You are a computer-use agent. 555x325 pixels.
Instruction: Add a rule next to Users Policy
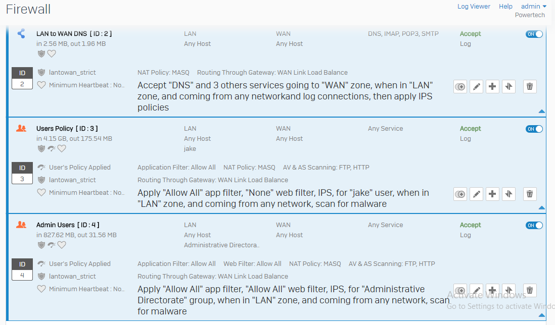tap(492, 194)
